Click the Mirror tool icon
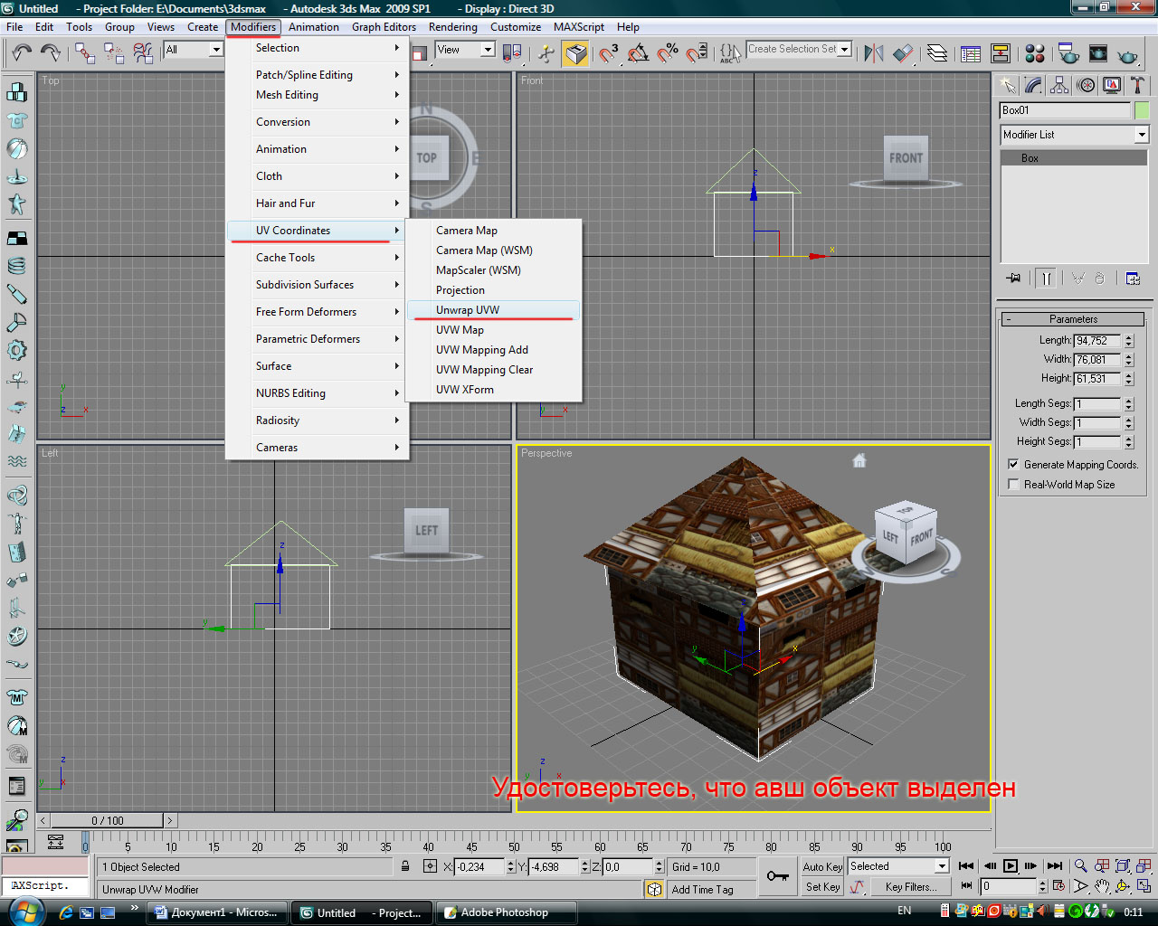Image resolution: width=1158 pixels, height=926 pixels. click(x=873, y=53)
